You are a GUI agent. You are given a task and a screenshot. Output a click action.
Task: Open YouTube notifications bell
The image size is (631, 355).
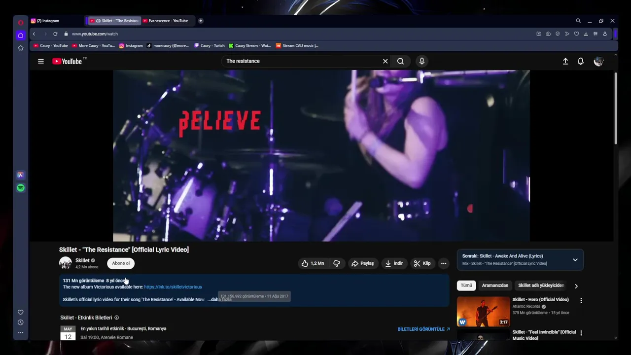(581, 61)
